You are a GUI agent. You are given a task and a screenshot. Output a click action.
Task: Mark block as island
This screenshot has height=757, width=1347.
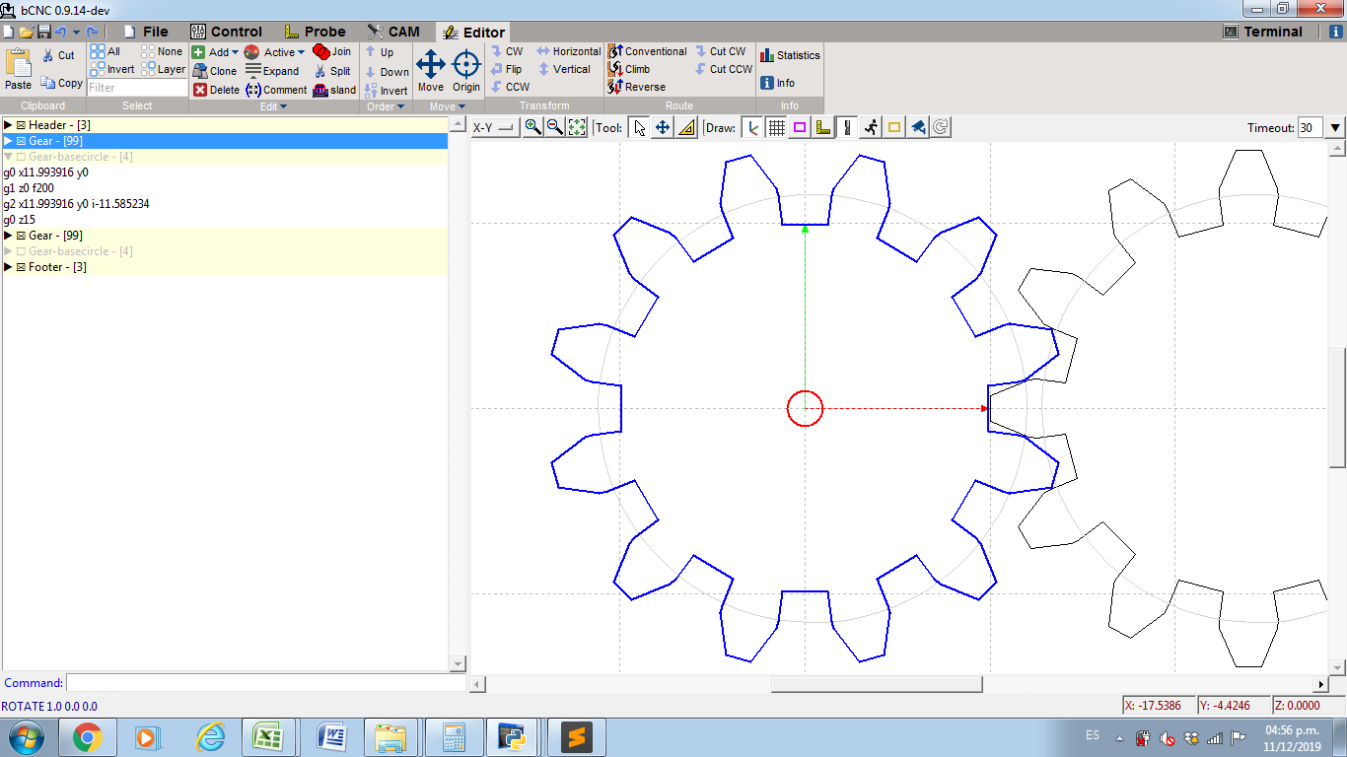tap(334, 90)
